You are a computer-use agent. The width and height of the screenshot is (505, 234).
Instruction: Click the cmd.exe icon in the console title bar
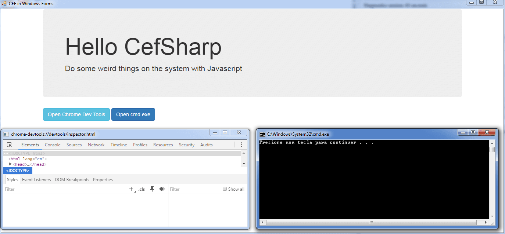pos(262,134)
